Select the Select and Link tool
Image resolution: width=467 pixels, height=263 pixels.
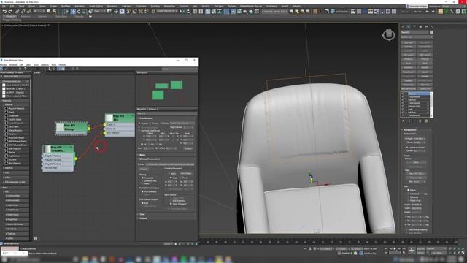point(17,12)
